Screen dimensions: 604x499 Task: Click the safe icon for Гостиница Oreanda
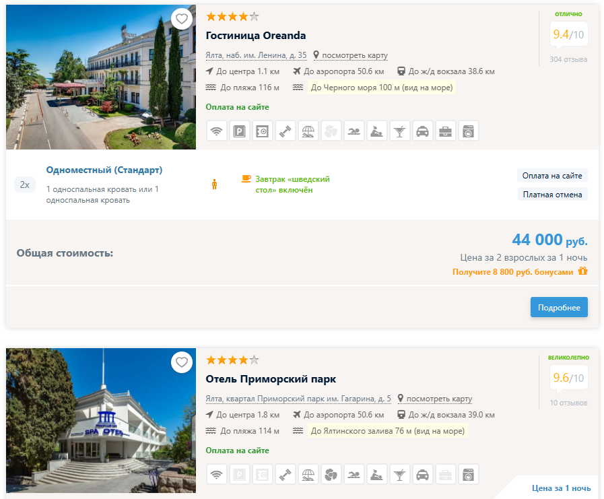[x=262, y=131]
